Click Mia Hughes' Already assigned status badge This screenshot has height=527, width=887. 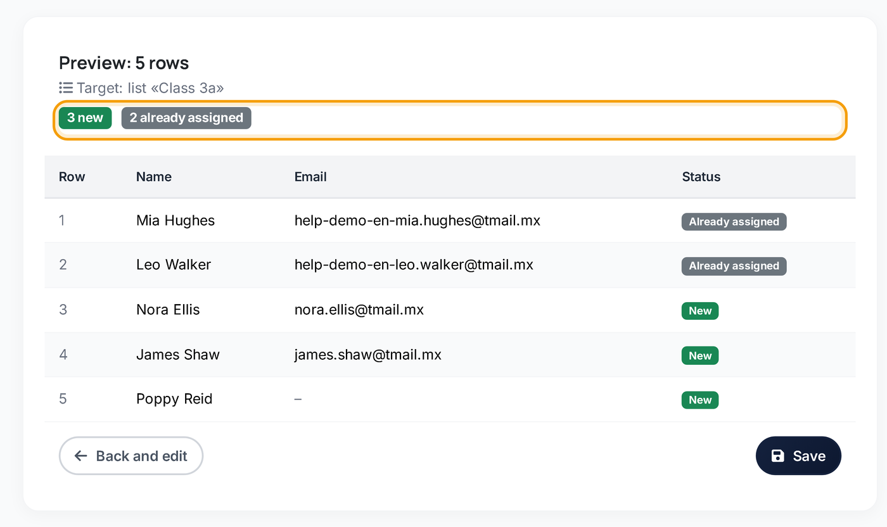point(734,222)
